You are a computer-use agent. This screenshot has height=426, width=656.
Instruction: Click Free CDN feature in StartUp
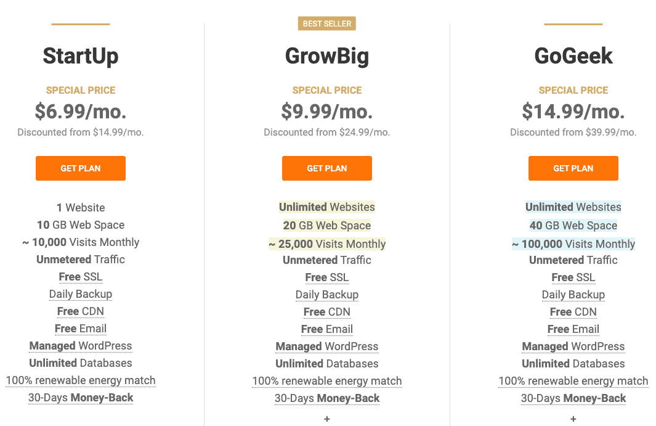pos(81,311)
